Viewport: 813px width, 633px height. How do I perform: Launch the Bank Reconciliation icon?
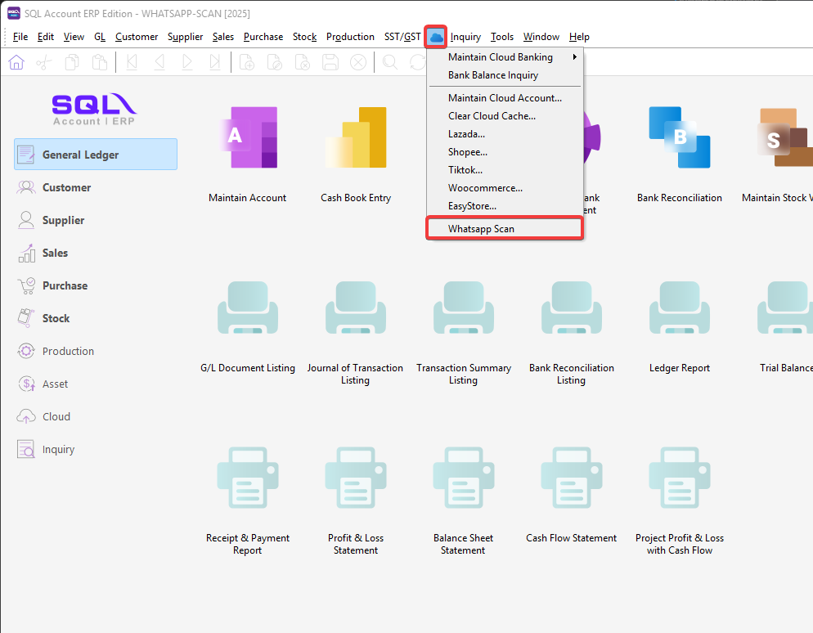pyautogui.click(x=679, y=137)
